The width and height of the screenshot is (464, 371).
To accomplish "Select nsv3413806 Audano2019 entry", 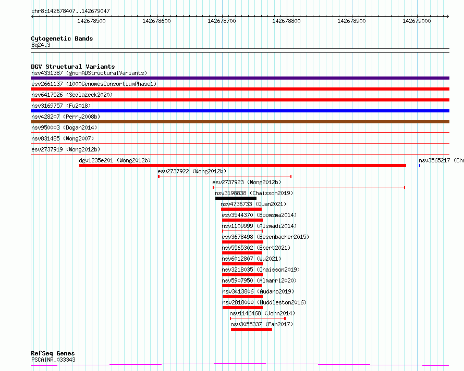I will coord(259,291).
